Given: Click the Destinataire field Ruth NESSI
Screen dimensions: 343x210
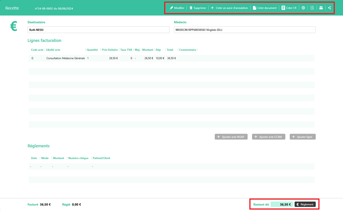Looking at the screenshot, I should click(x=98, y=30).
